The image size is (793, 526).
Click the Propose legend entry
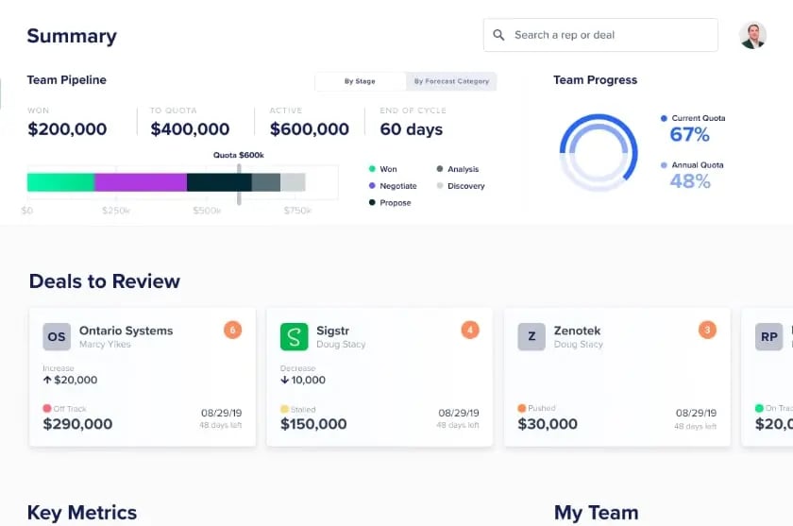[390, 203]
